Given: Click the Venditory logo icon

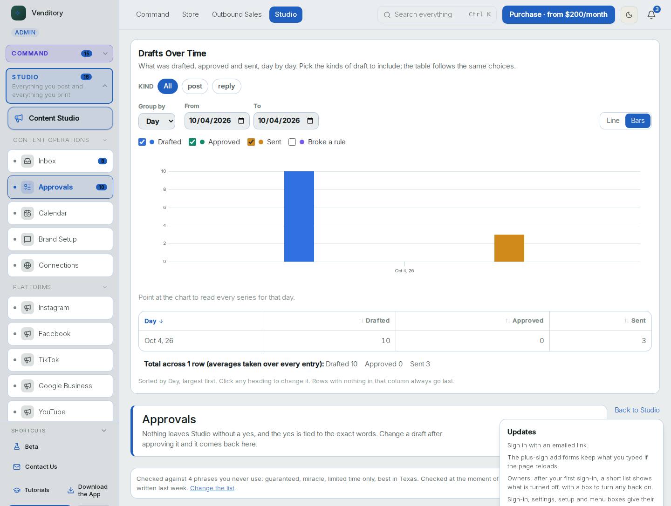Looking at the screenshot, I should click(x=19, y=13).
